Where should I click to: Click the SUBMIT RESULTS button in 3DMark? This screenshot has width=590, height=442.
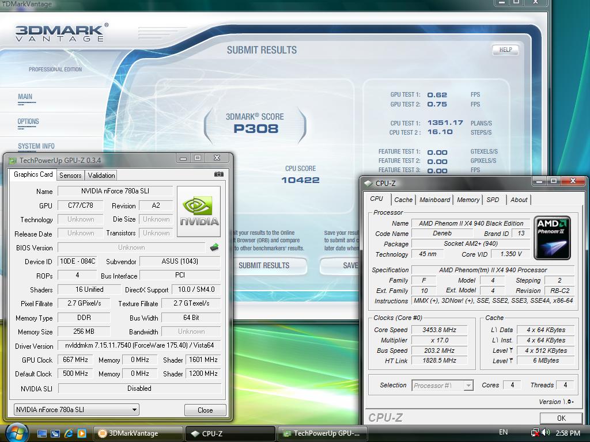coord(270,265)
